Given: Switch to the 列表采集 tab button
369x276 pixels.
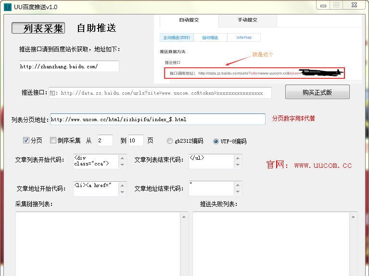Looking at the screenshot, I should [38, 28].
